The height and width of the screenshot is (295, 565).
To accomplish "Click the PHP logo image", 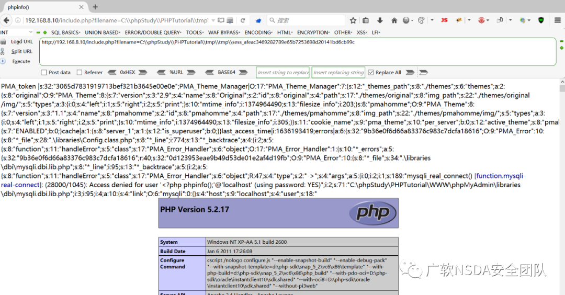I will (372, 213).
